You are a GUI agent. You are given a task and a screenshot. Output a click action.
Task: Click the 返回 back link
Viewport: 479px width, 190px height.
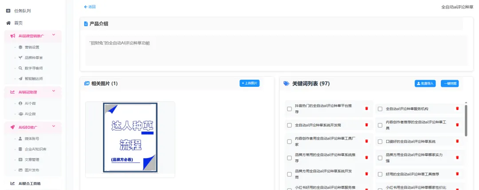tap(90, 7)
